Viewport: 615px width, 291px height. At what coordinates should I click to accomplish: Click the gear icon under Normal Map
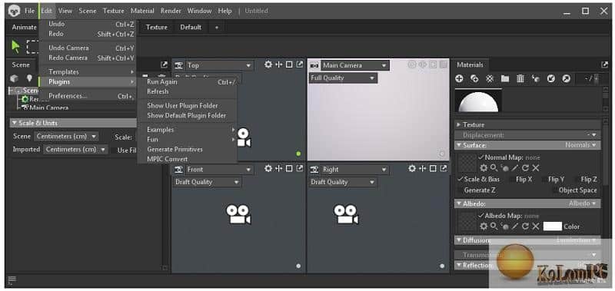click(x=484, y=168)
